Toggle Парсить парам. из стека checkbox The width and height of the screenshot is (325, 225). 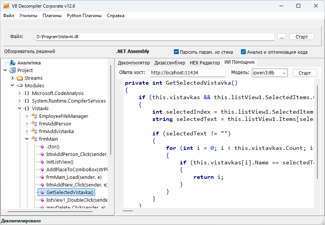176,52
